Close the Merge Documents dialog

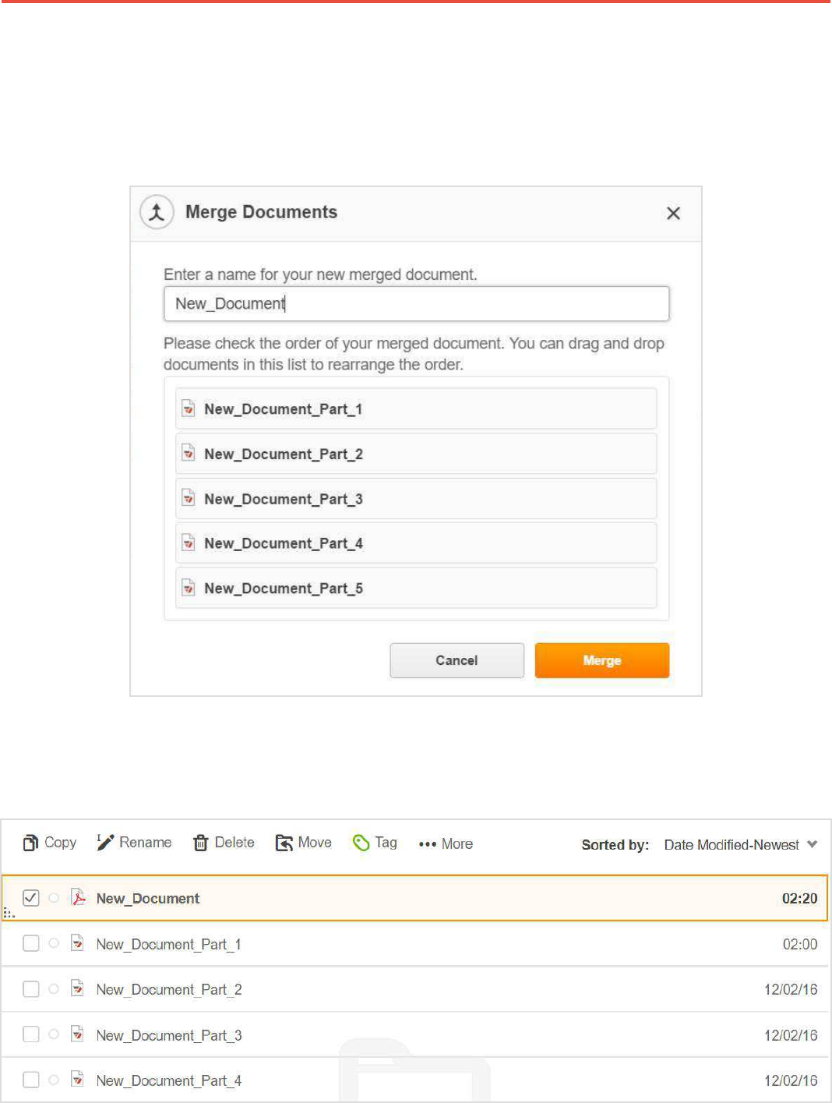674,213
